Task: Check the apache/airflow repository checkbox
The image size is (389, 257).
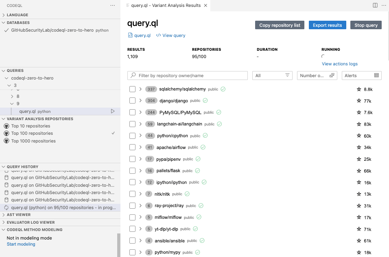Action: [132, 147]
